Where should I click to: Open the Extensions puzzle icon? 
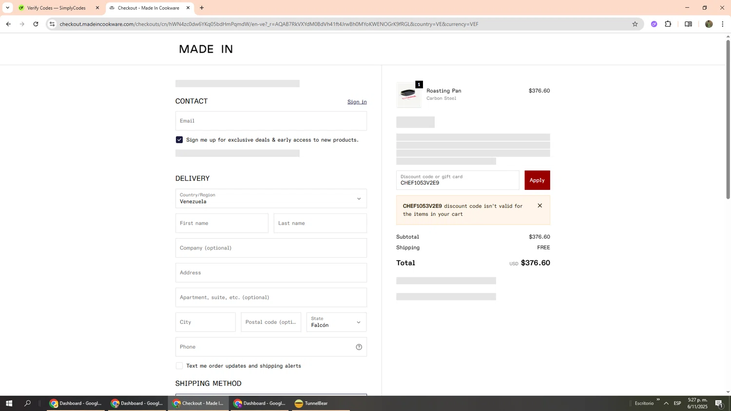tap(668, 24)
